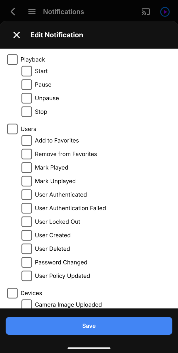The width and height of the screenshot is (178, 353).
Task: Check User Authentication Failed
Action: (x=26, y=208)
